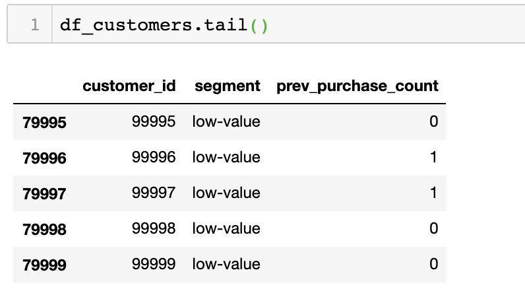Select the prev_purchase_count column header
Image resolution: width=525 pixels, height=297 pixels.
[x=357, y=86]
